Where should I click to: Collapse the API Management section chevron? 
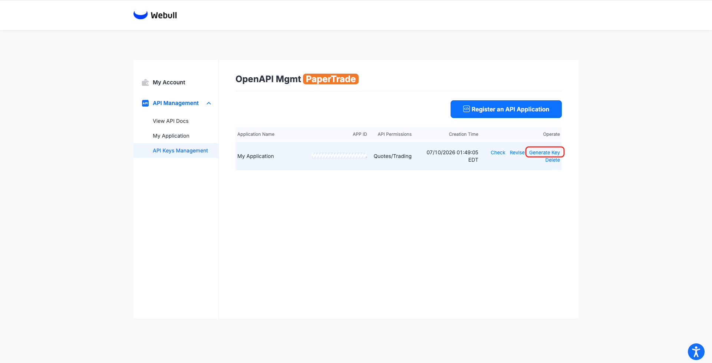pos(209,103)
